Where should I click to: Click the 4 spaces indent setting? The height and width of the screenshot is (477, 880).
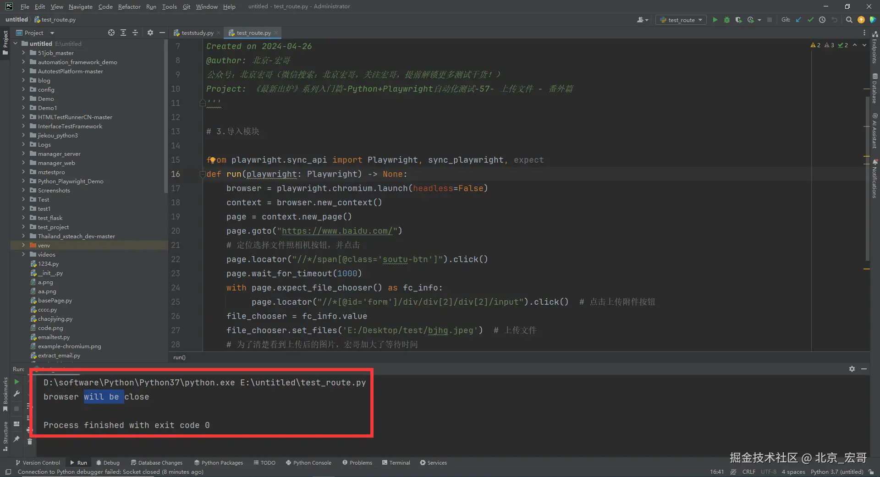tap(793, 472)
